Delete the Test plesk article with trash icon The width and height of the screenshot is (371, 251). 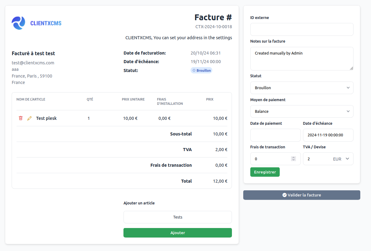pos(21,118)
